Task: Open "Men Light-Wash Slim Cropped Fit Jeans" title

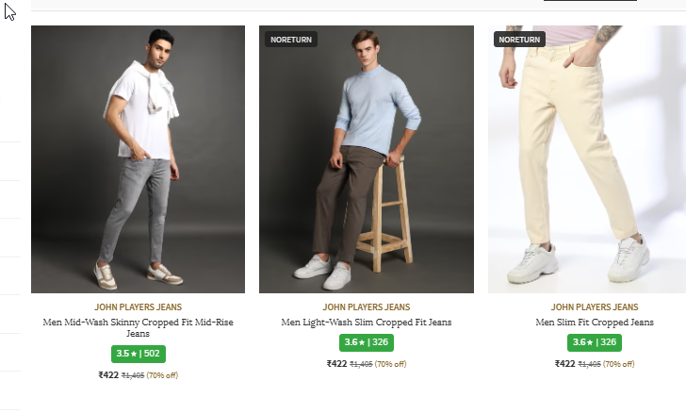Action: pyautogui.click(x=366, y=323)
